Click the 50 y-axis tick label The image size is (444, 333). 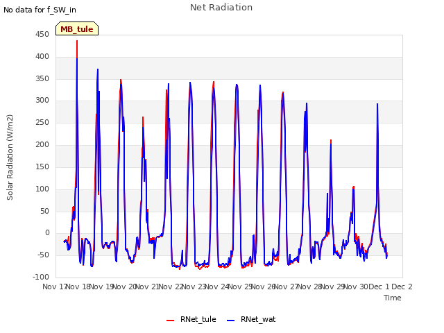(44, 211)
